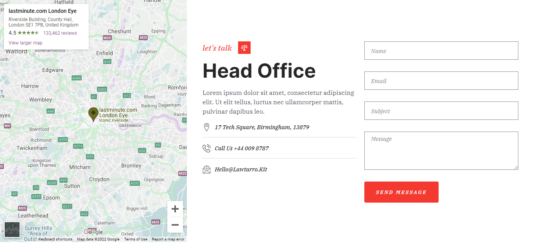
Task: Click the location pin icon beside address
Action: click(x=206, y=127)
